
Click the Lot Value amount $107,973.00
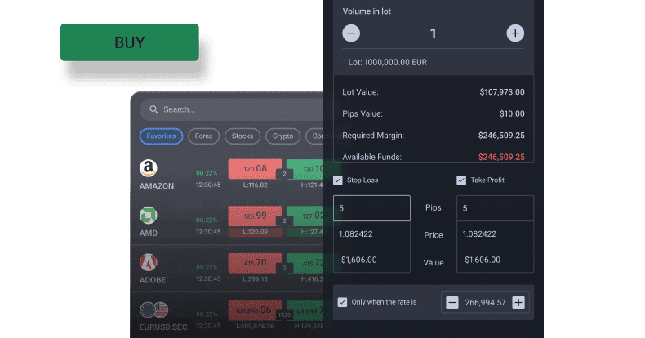502,92
